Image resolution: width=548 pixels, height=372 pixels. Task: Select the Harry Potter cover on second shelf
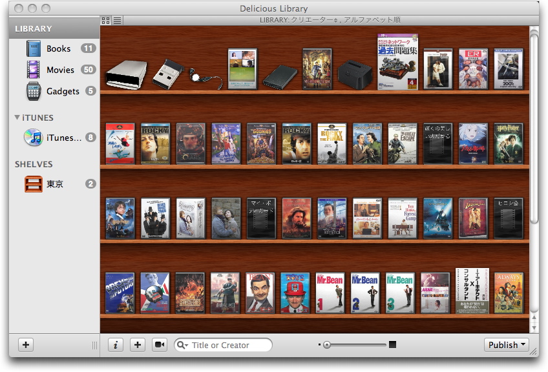509,143
